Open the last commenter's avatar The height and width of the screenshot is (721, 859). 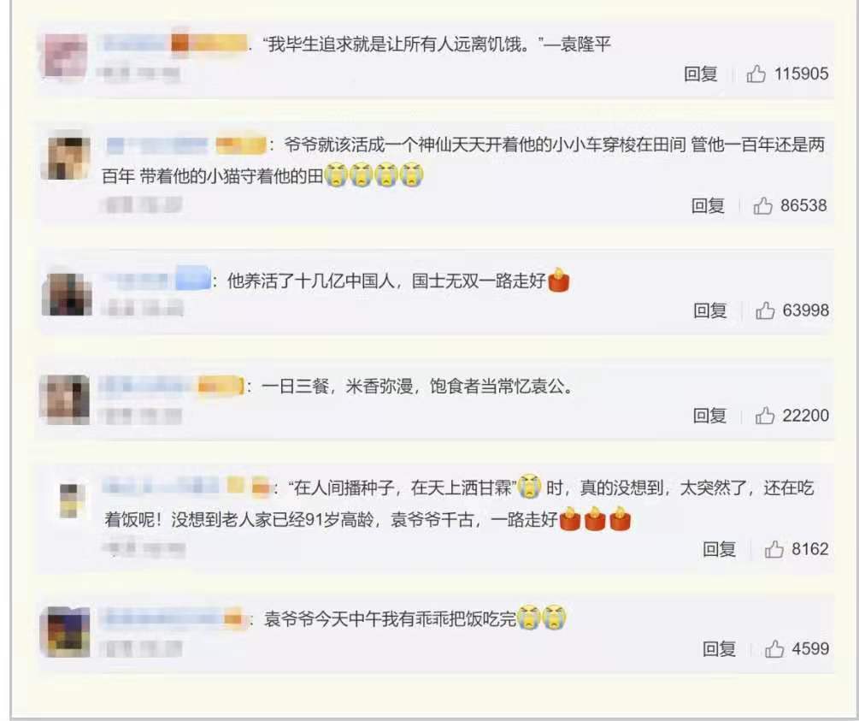[x=66, y=632]
